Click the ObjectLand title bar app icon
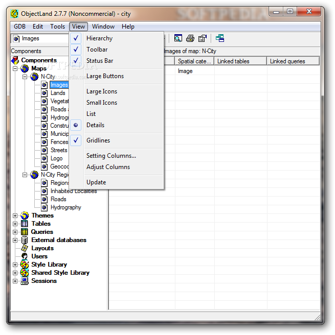The image size is (335, 335). (x=14, y=14)
